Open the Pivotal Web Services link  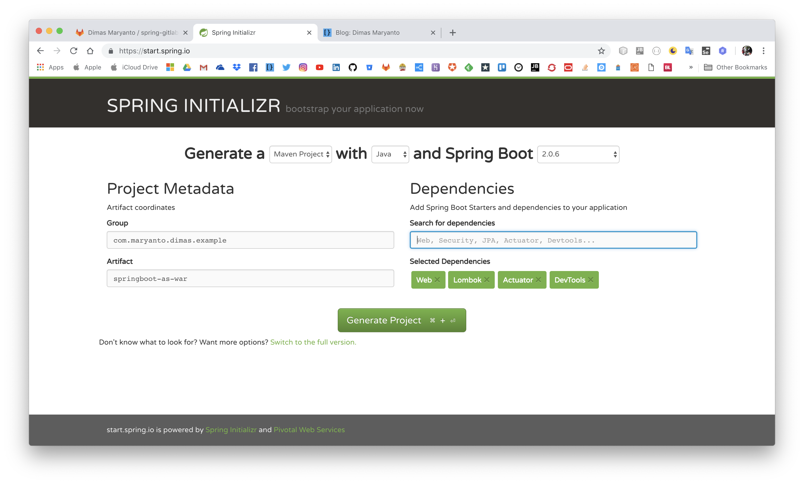tap(309, 430)
